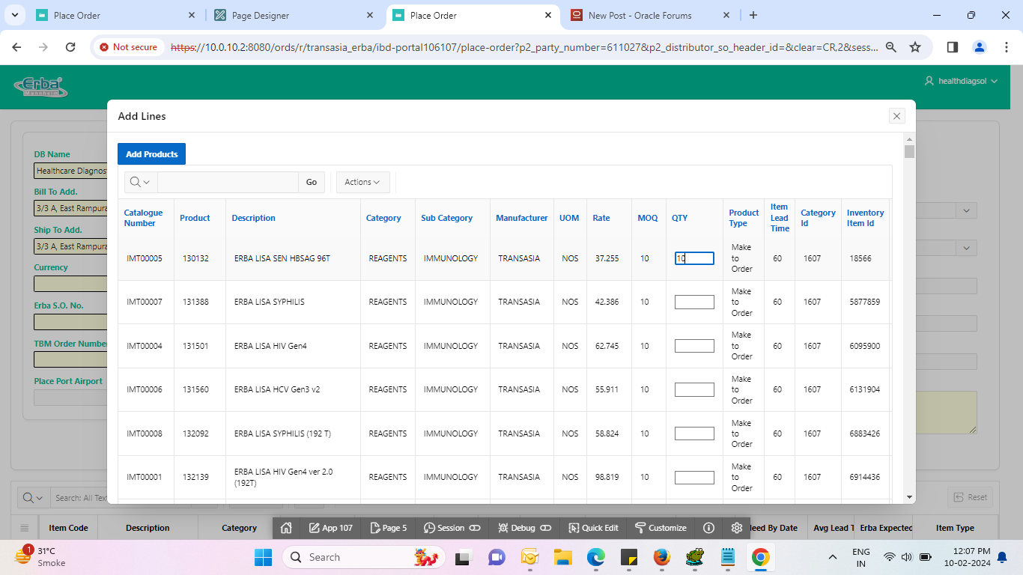1023x575 pixels.
Task: Open Page 5 in developer toolbar
Action: [x=389, y=528]
